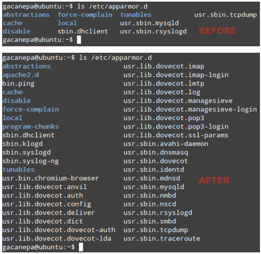Click usr.sbin.tcpdump in the upper terminal

tap(226, 15)
